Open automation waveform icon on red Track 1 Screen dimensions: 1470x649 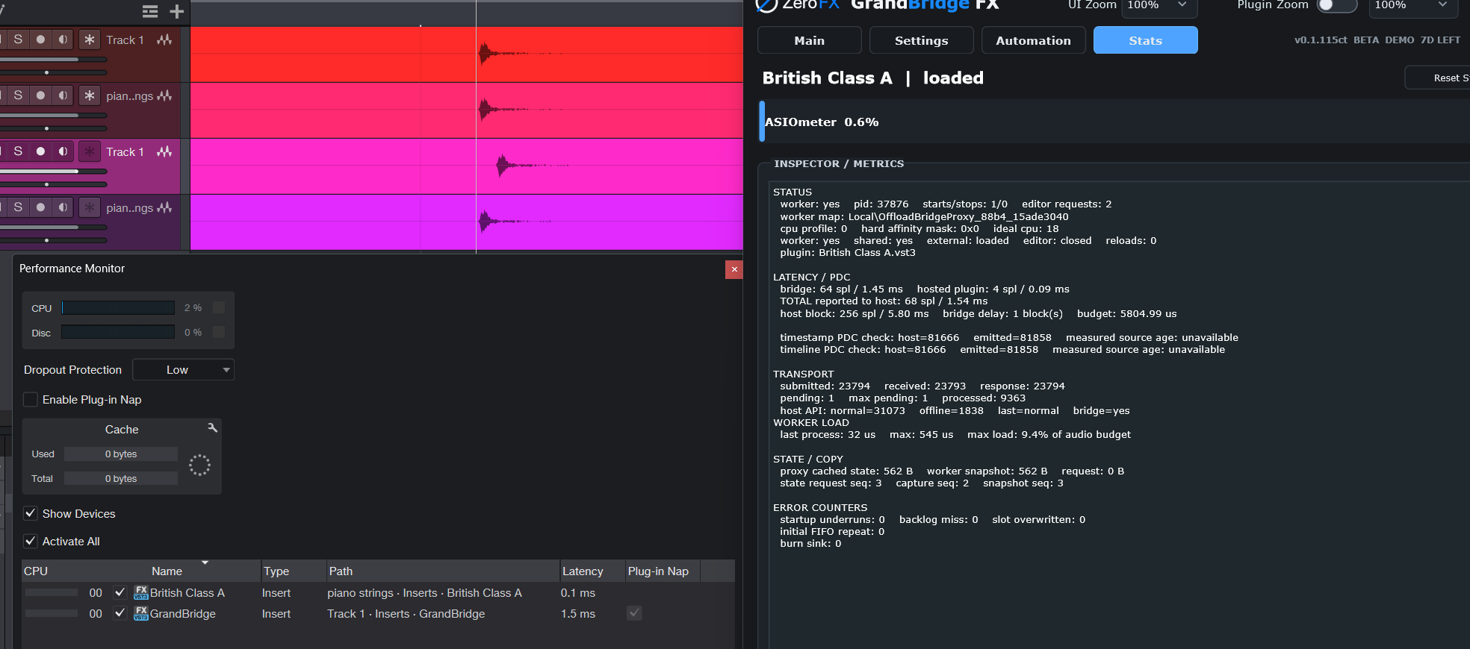tap(164, 40)
